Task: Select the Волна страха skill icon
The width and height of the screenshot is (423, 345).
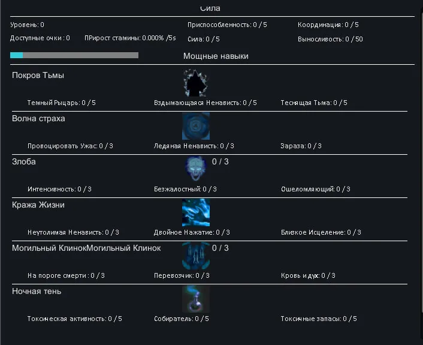Action: click(x=195, y=126)
